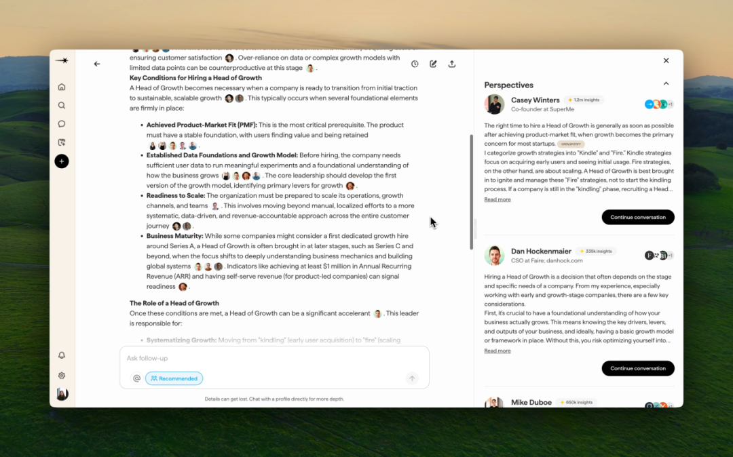
Task: Close the Perspectives side panel
Action: coord(666,60)
